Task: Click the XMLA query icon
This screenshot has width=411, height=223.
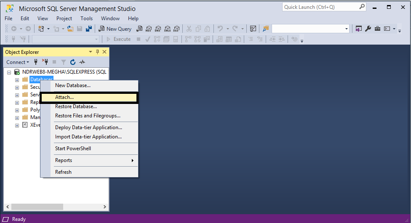Action: 167,29
